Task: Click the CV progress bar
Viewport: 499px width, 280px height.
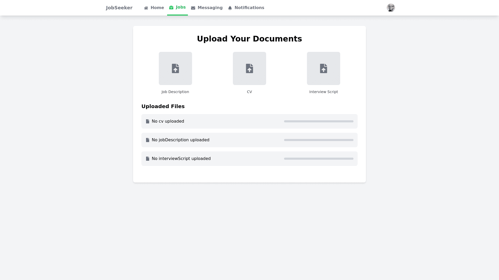Action: pos(319,121)
